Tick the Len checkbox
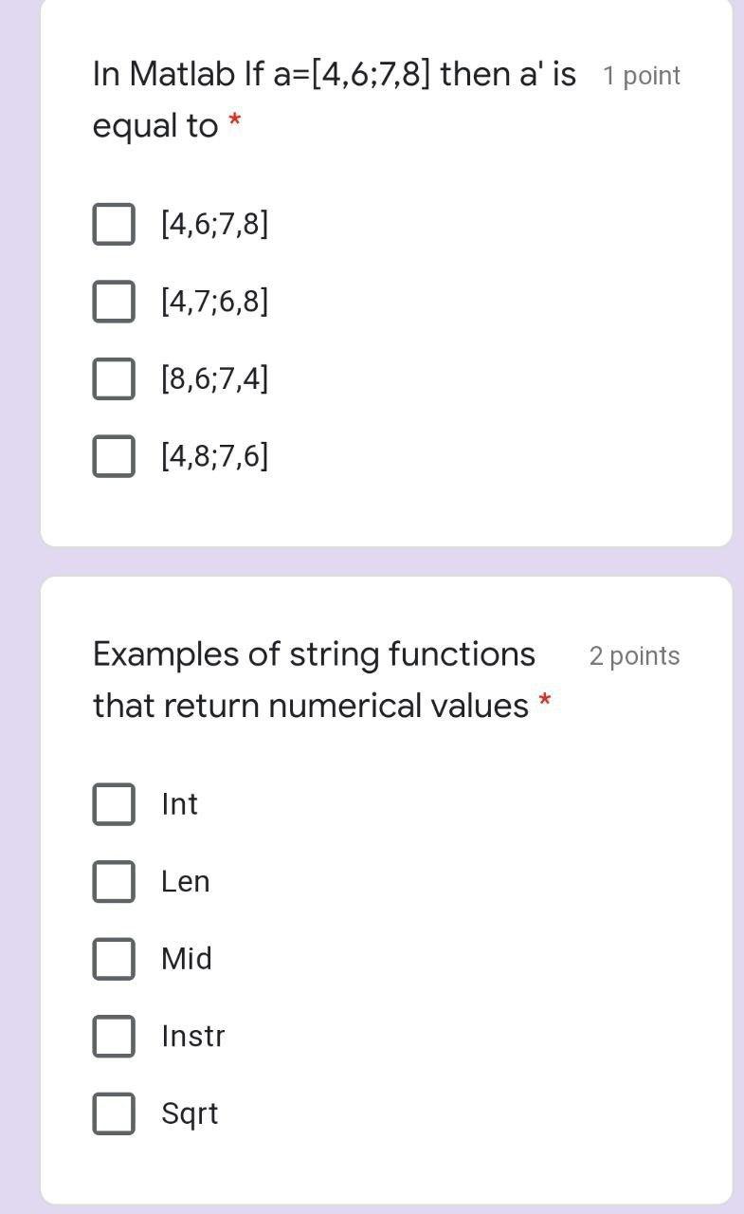This screenshot has width=744, height=1214. [114, 882]
